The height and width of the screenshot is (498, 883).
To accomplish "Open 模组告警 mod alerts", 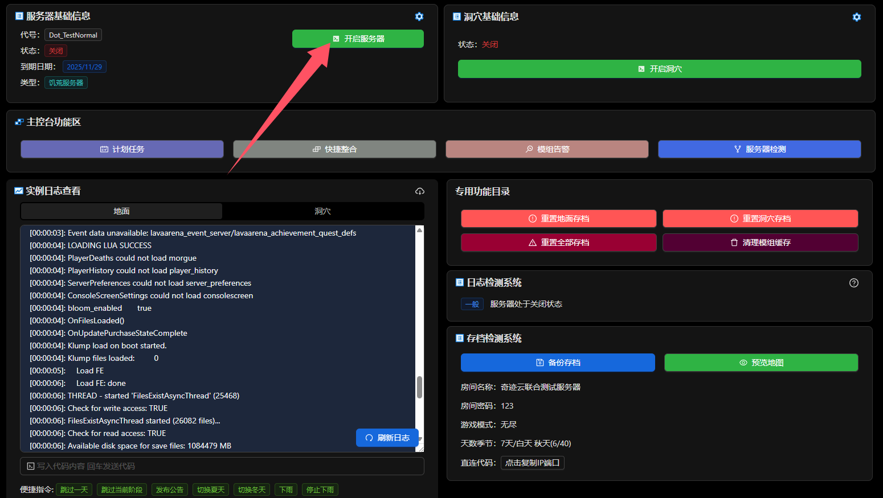I will (x=547, y=149).
